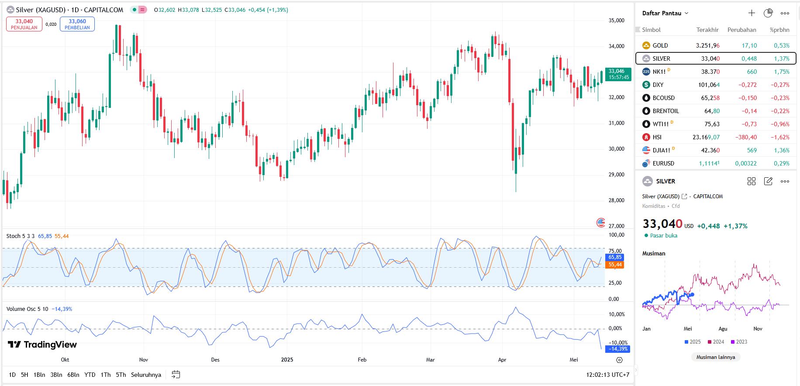Click the red PENJUALAN sell button

[24, 24]
